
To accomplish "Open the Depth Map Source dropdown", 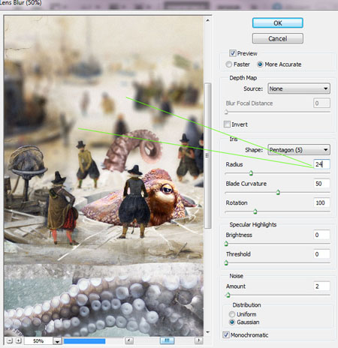I will [x=299, y=88].
